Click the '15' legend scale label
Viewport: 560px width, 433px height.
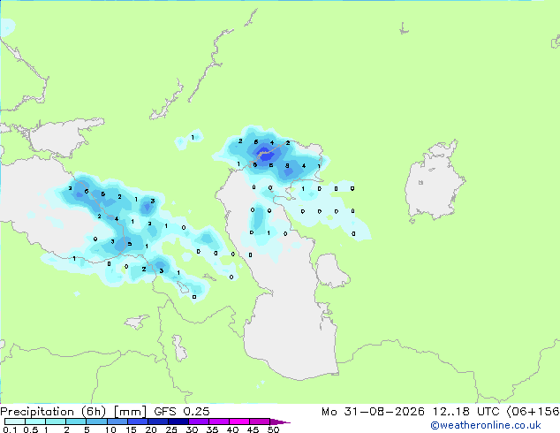[x=131, y=429]
